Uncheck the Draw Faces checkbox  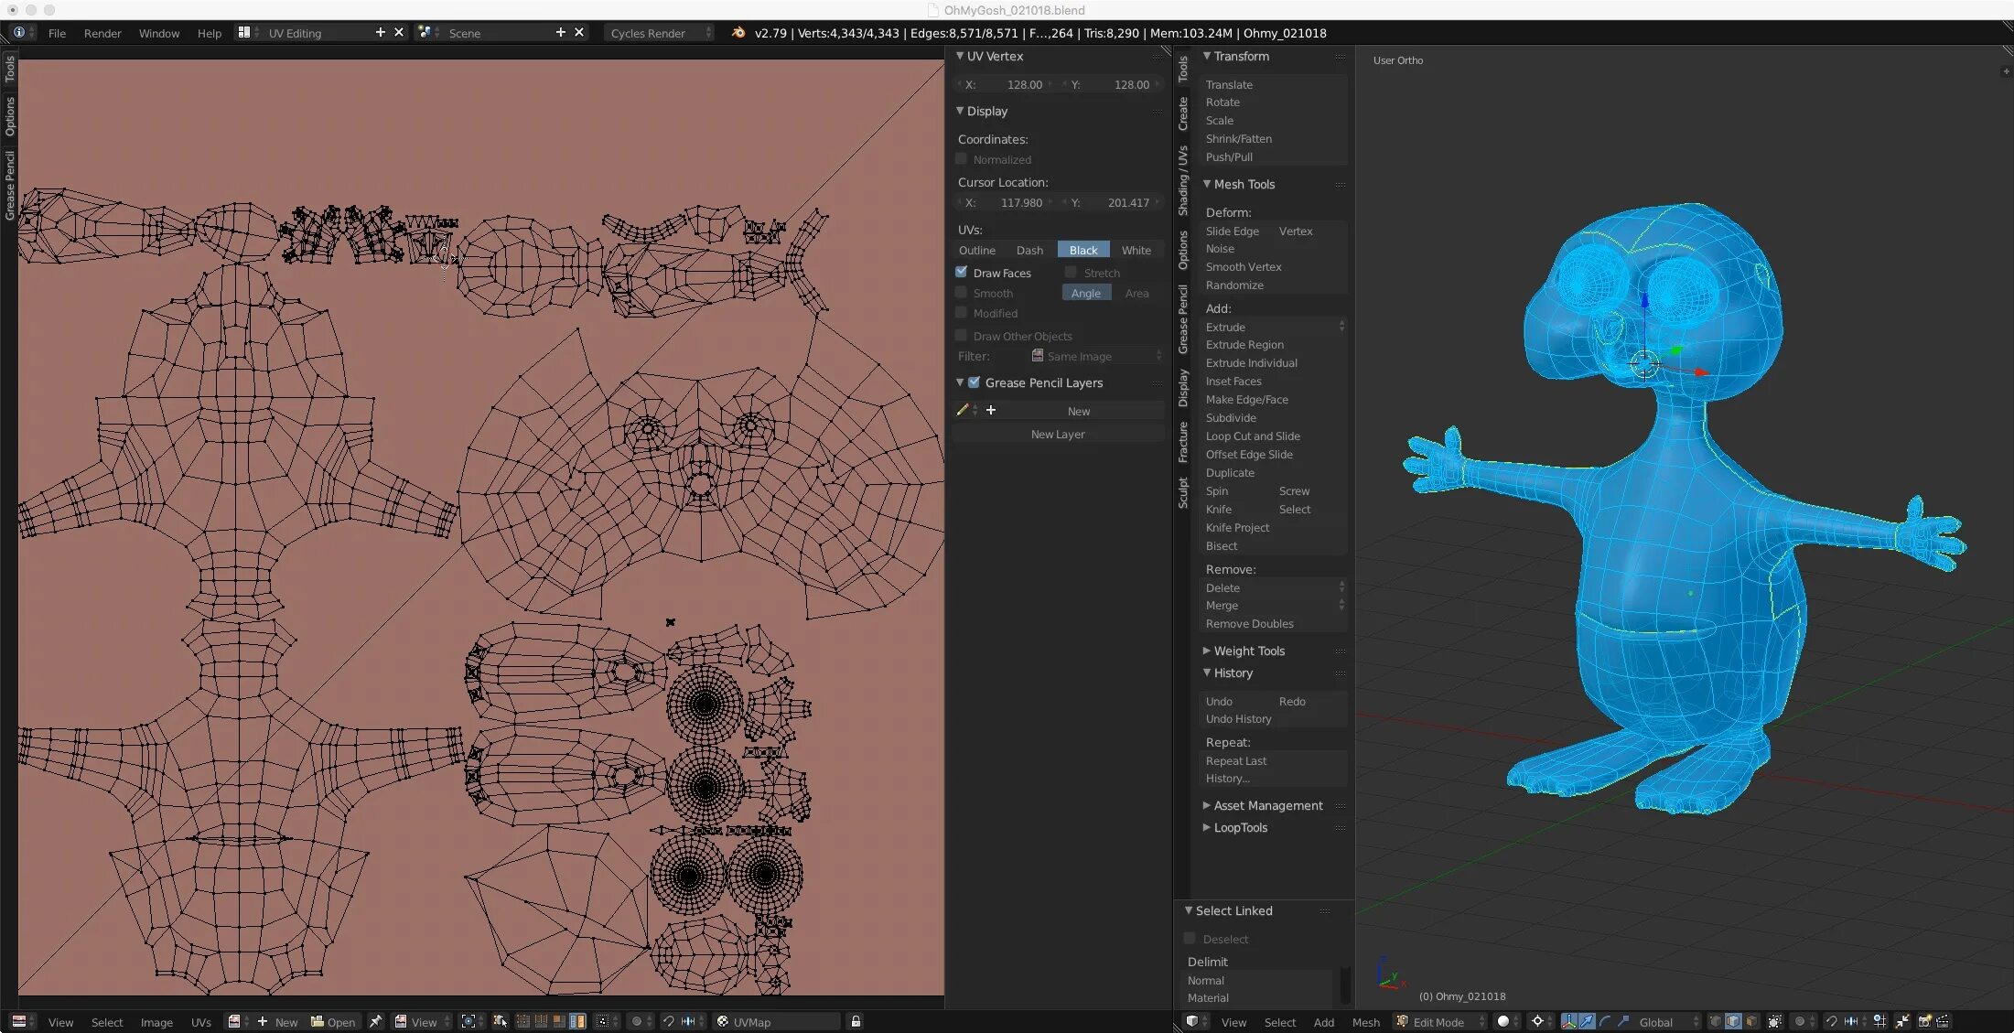(x=962, y=273)
